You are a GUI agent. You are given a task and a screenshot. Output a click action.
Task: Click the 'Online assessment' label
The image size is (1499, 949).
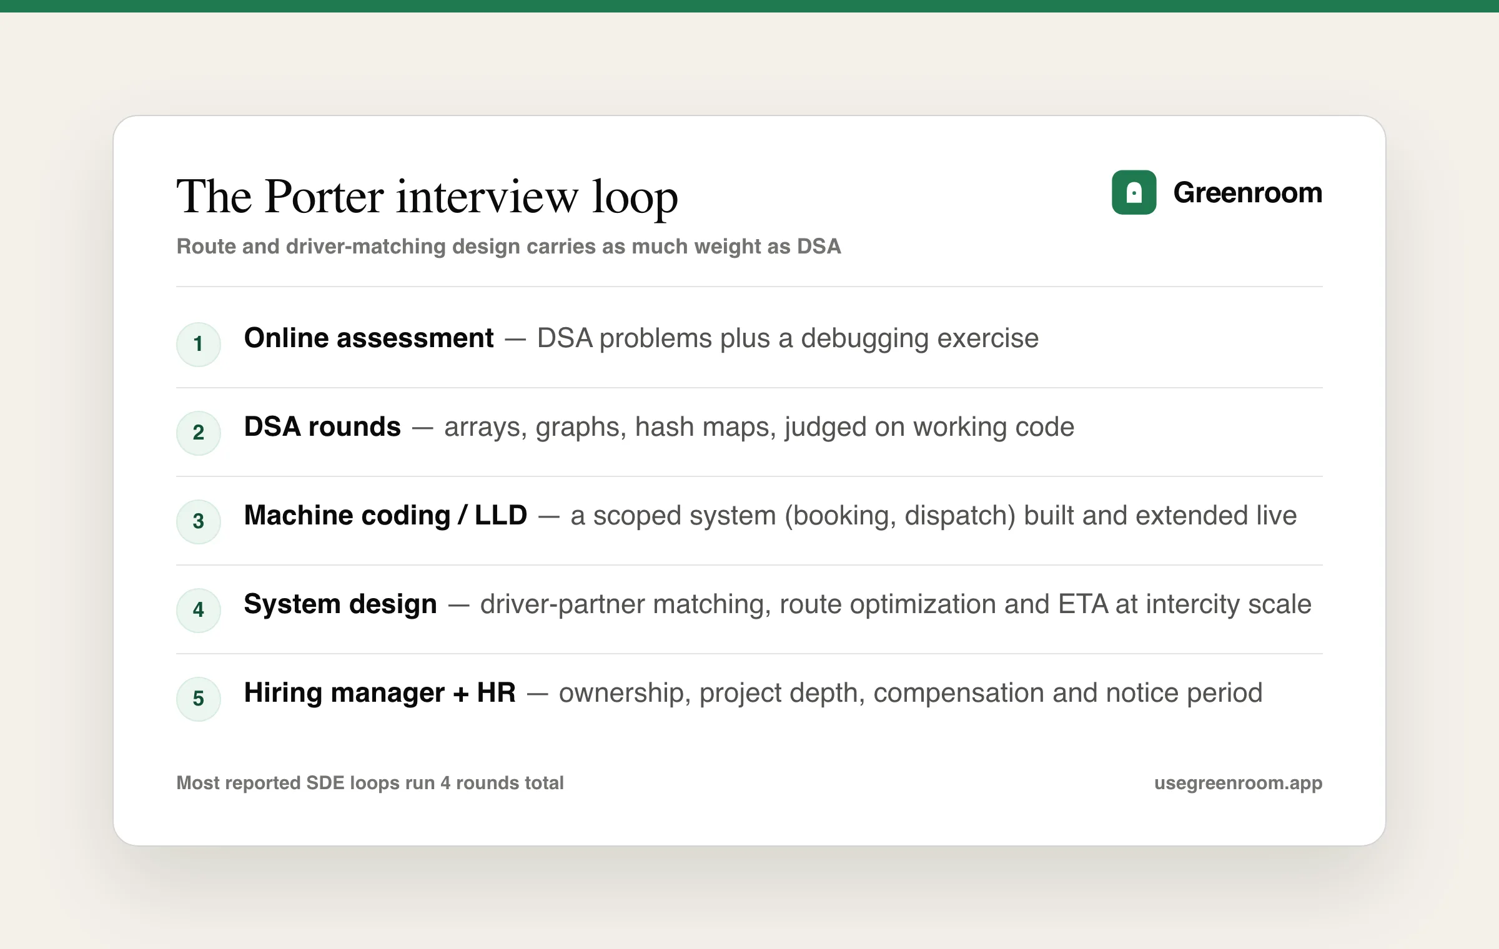tap(369, 338)
